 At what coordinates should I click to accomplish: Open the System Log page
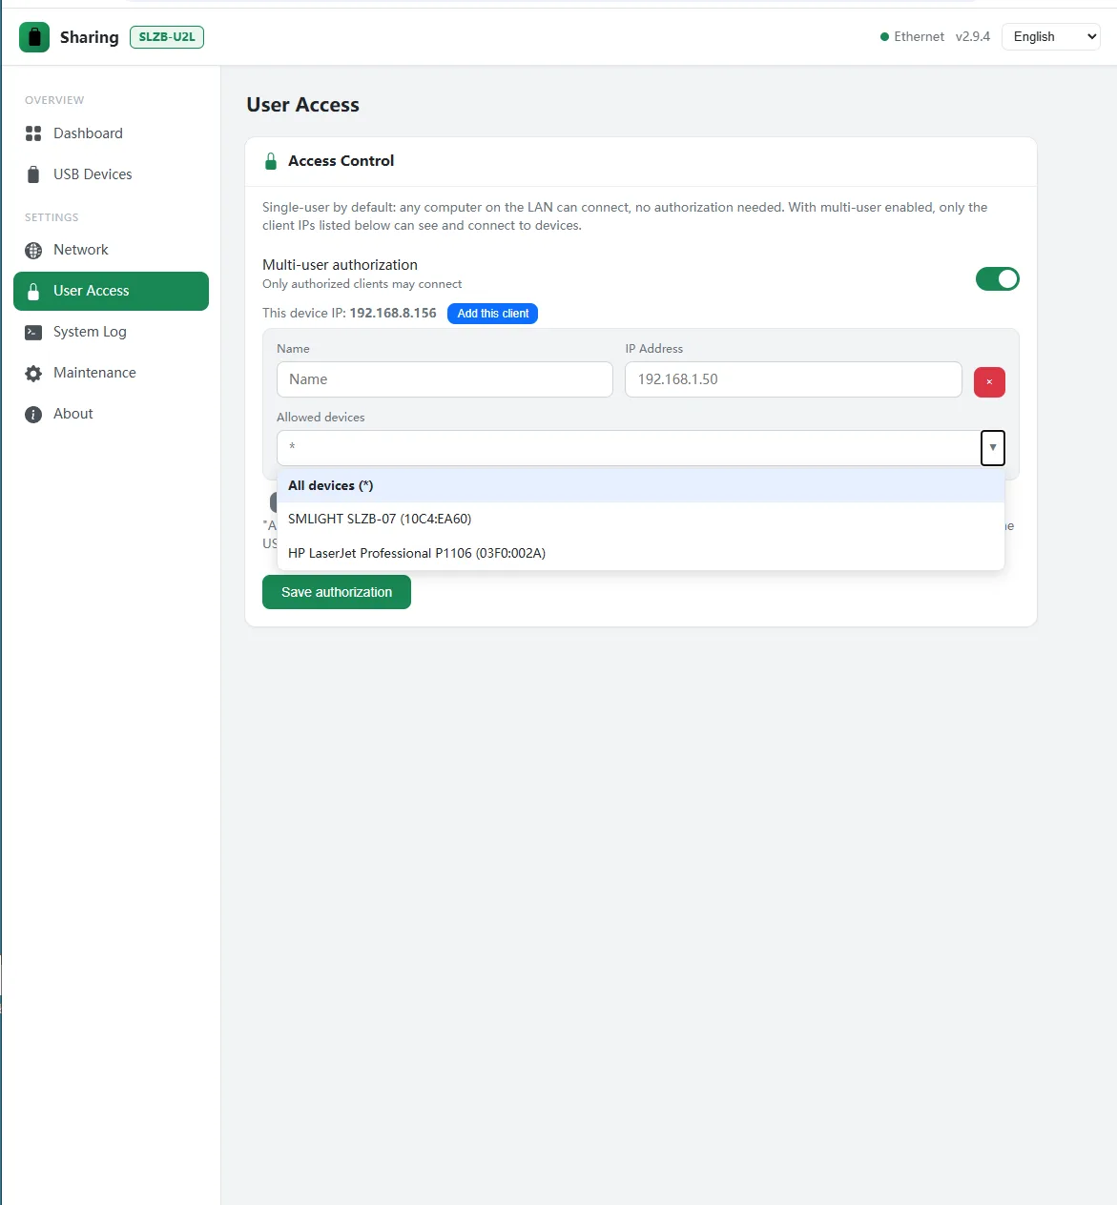[x=111, y=332]
